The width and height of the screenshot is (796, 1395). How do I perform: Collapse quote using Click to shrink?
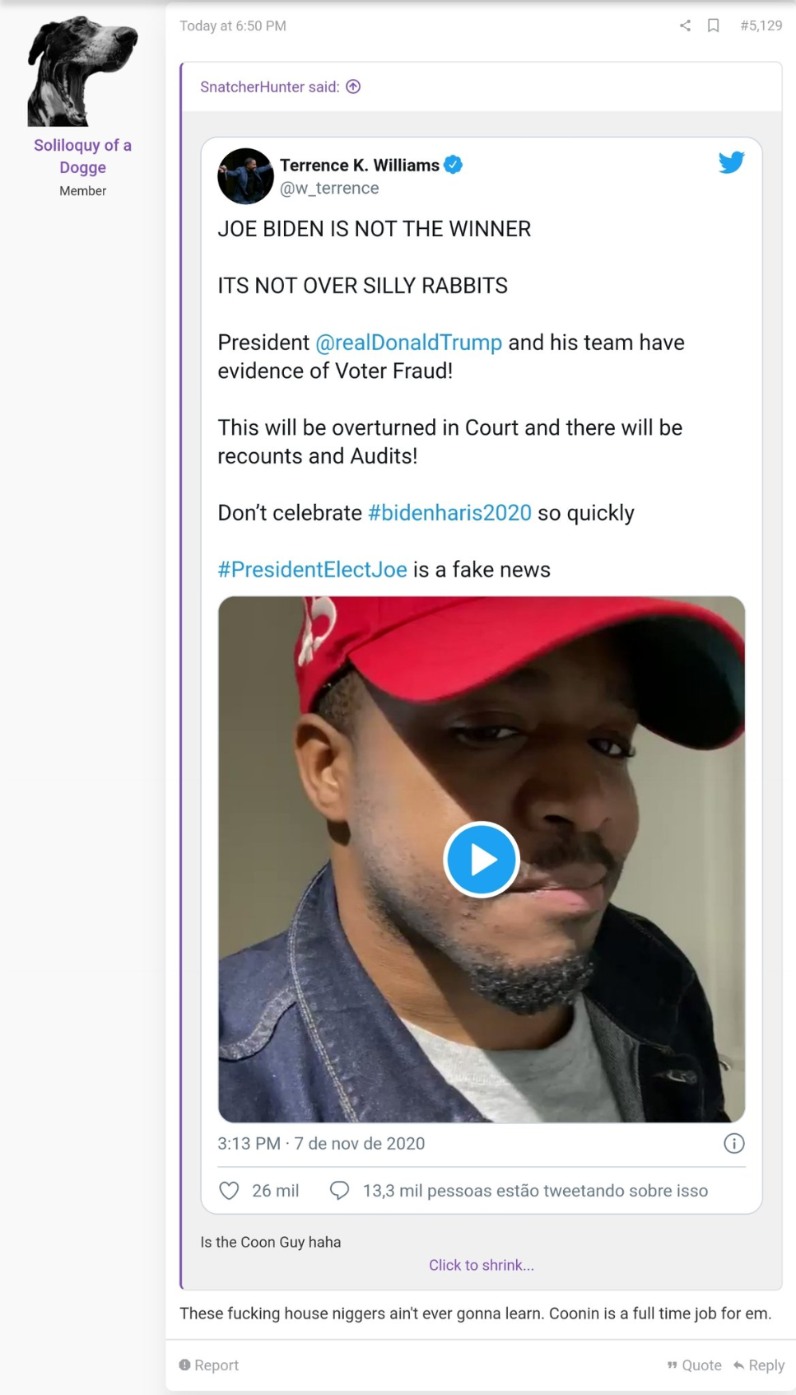pos(481,1265)
